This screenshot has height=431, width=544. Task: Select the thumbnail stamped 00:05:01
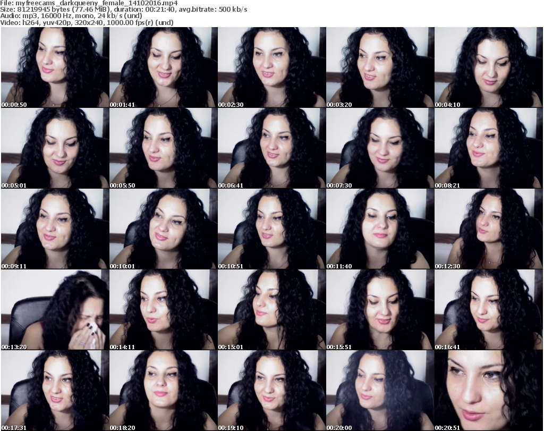[x=55, y=148]
